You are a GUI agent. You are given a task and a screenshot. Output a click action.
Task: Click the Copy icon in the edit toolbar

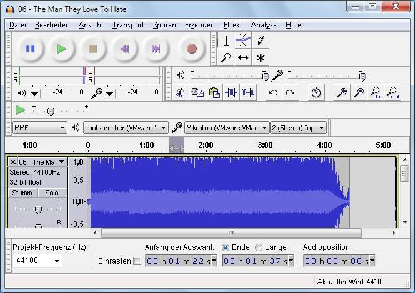pyautogui.click(x=197, y=93)
